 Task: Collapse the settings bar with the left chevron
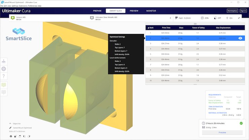point(170,18)
